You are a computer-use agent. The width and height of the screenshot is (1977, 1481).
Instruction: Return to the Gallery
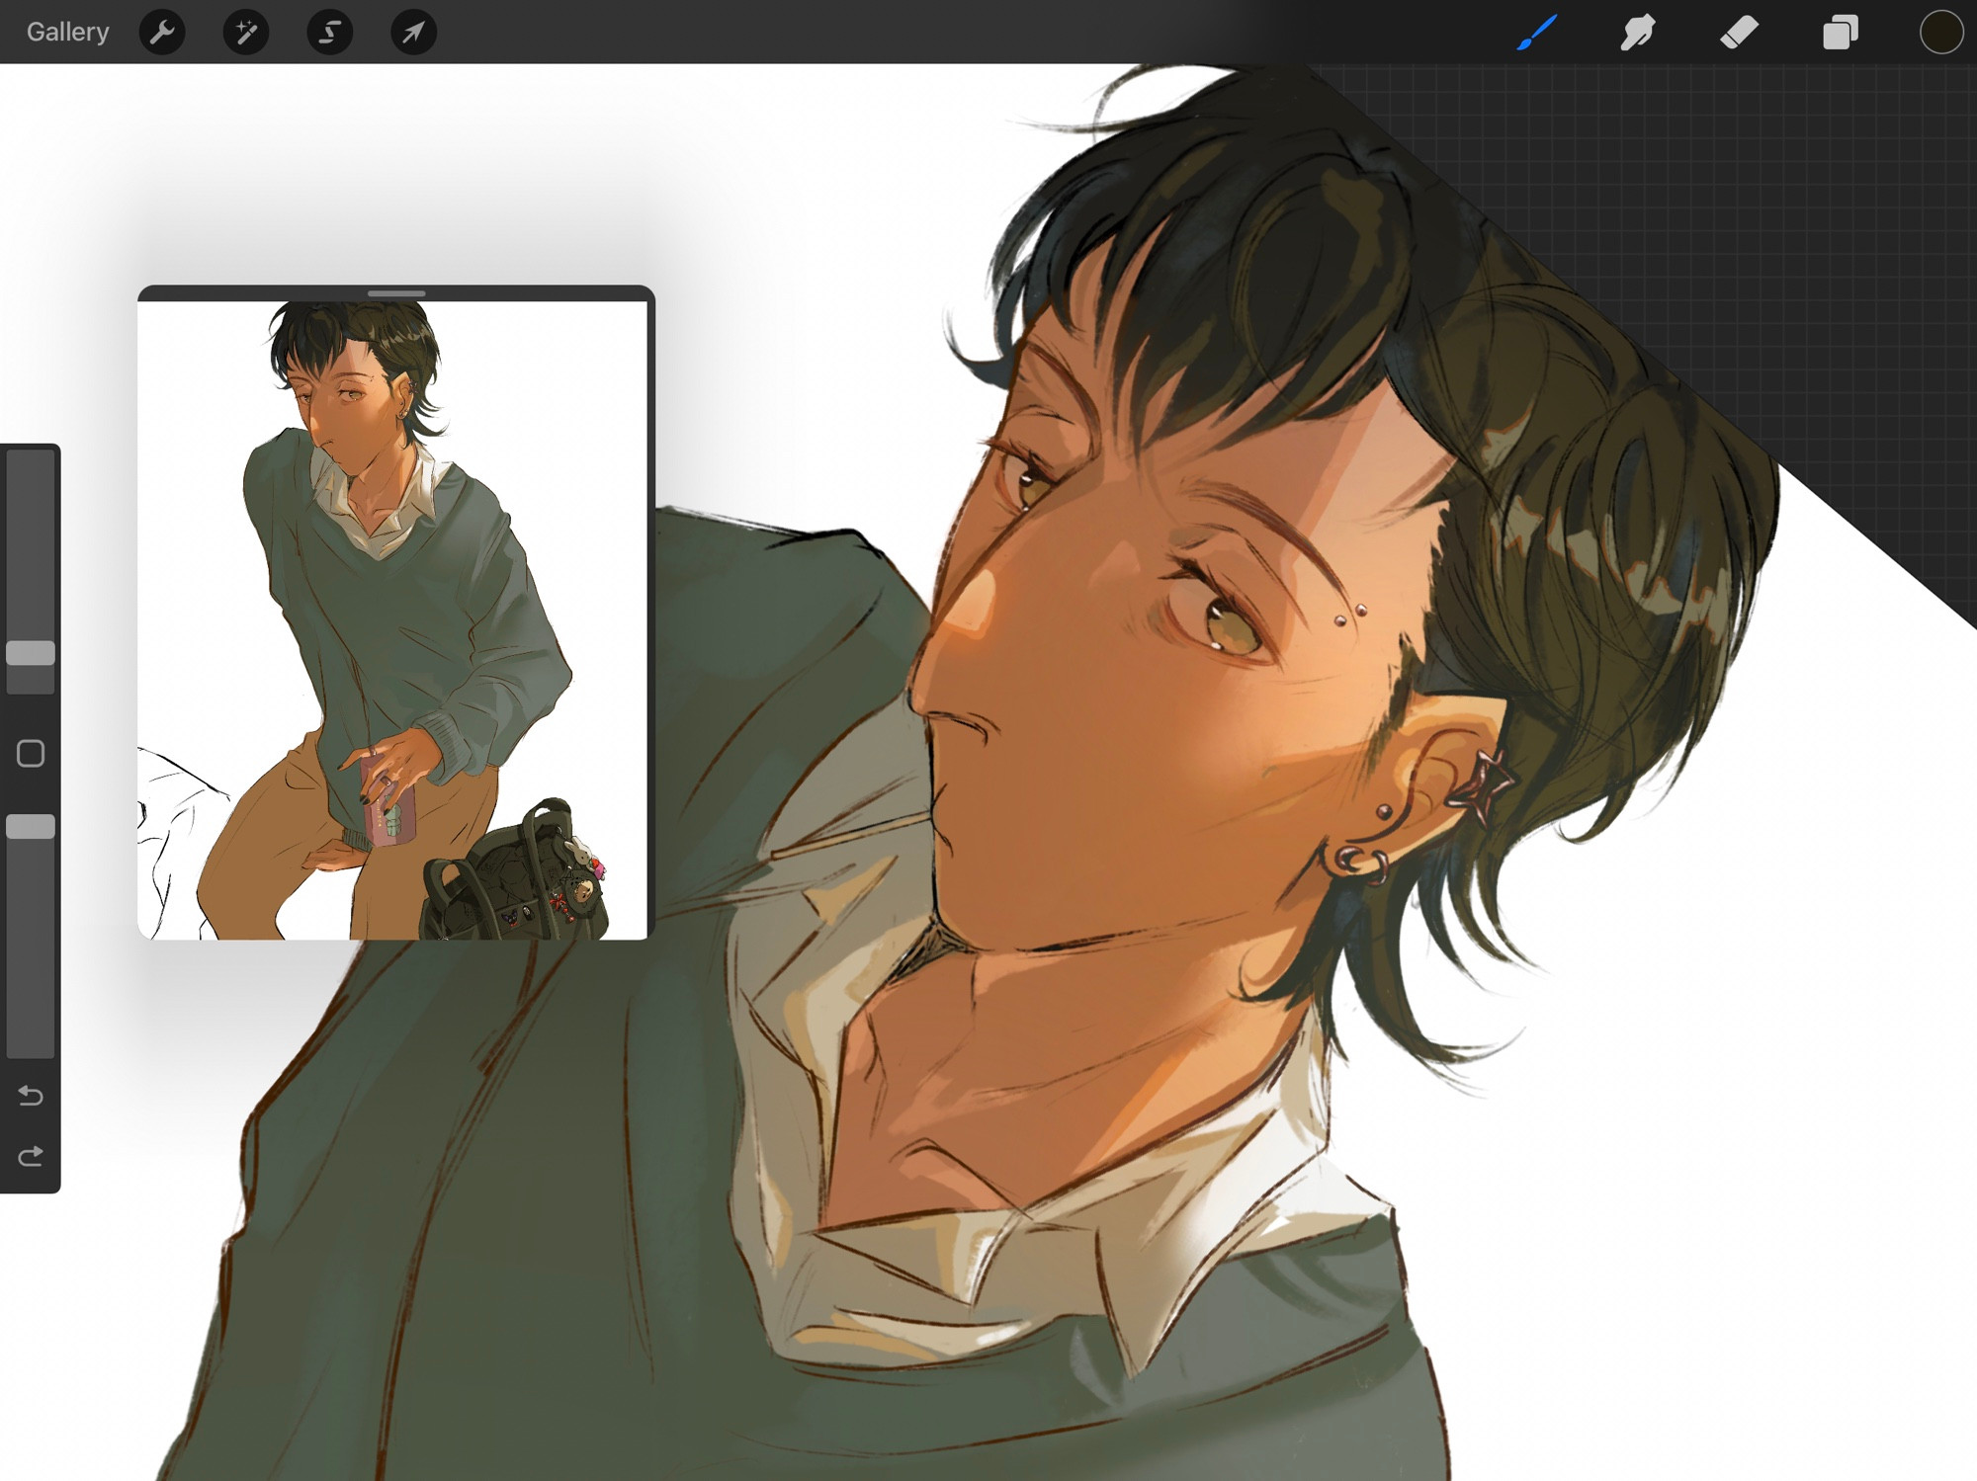coord(67,32)
